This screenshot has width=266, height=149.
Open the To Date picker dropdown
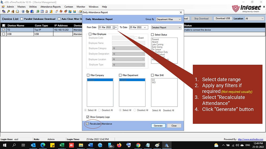(145, 27)
